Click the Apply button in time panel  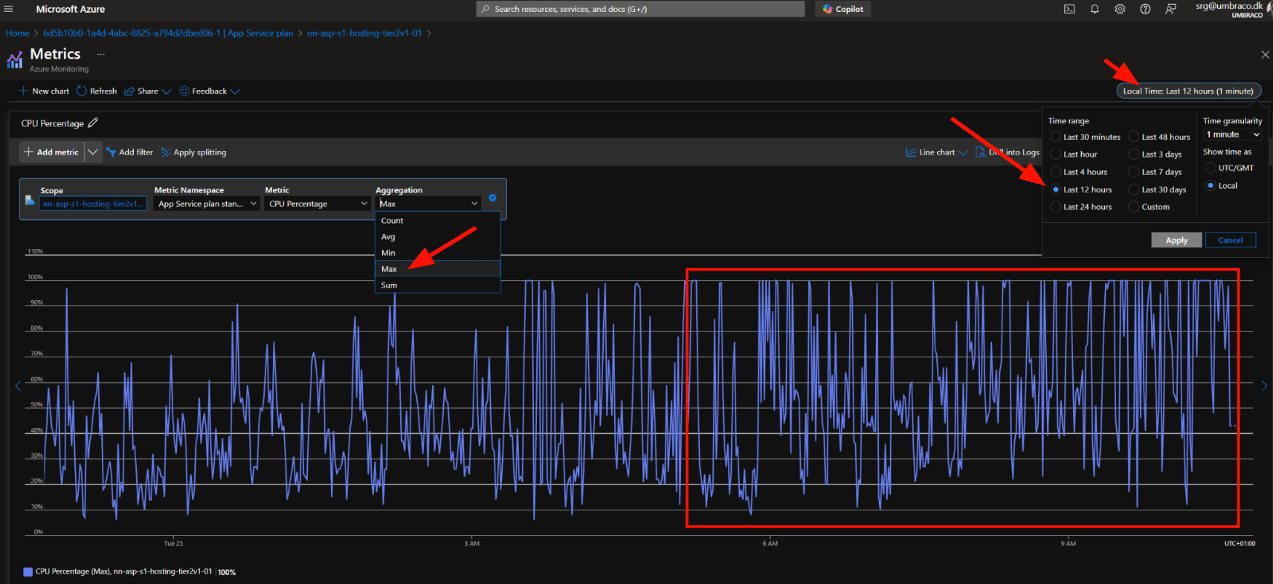[1176, 240]
